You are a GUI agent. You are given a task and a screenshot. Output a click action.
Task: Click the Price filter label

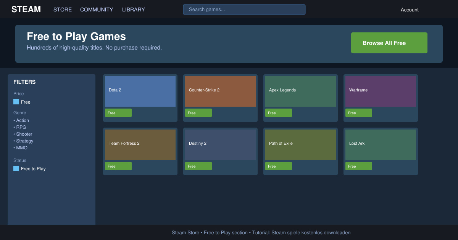coord(19,94)
